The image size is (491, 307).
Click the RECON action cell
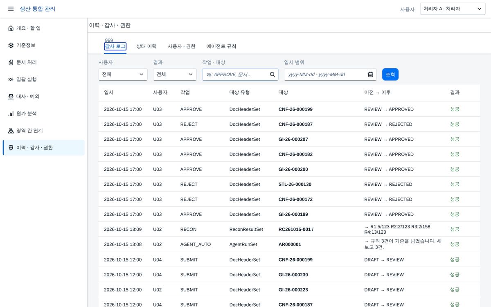click(189, 230)
